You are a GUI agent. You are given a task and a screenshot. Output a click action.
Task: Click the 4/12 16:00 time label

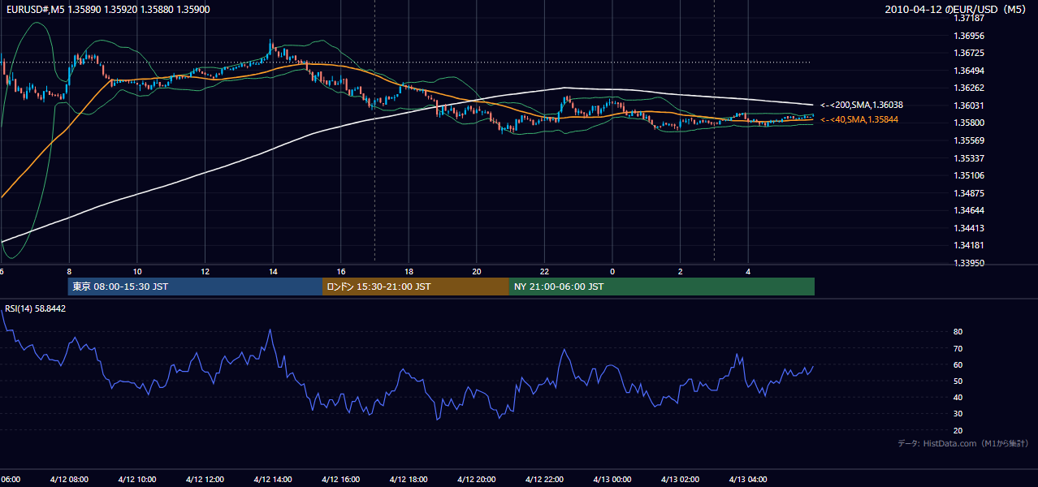coord(340,480)
